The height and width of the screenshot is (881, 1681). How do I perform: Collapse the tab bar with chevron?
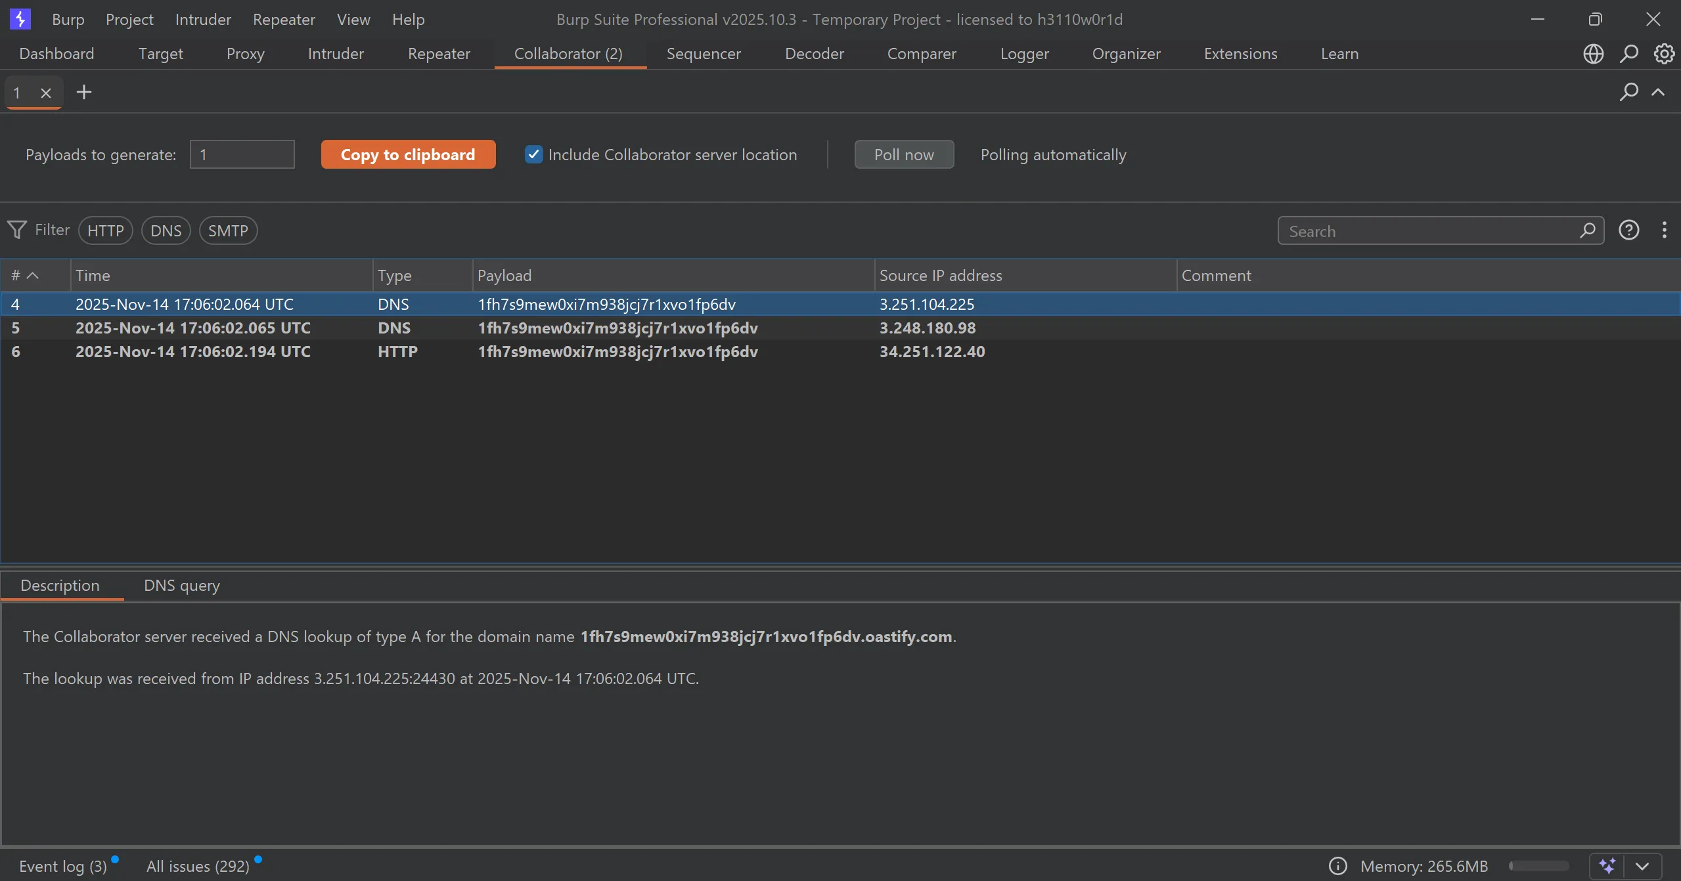pos(1659,92)
